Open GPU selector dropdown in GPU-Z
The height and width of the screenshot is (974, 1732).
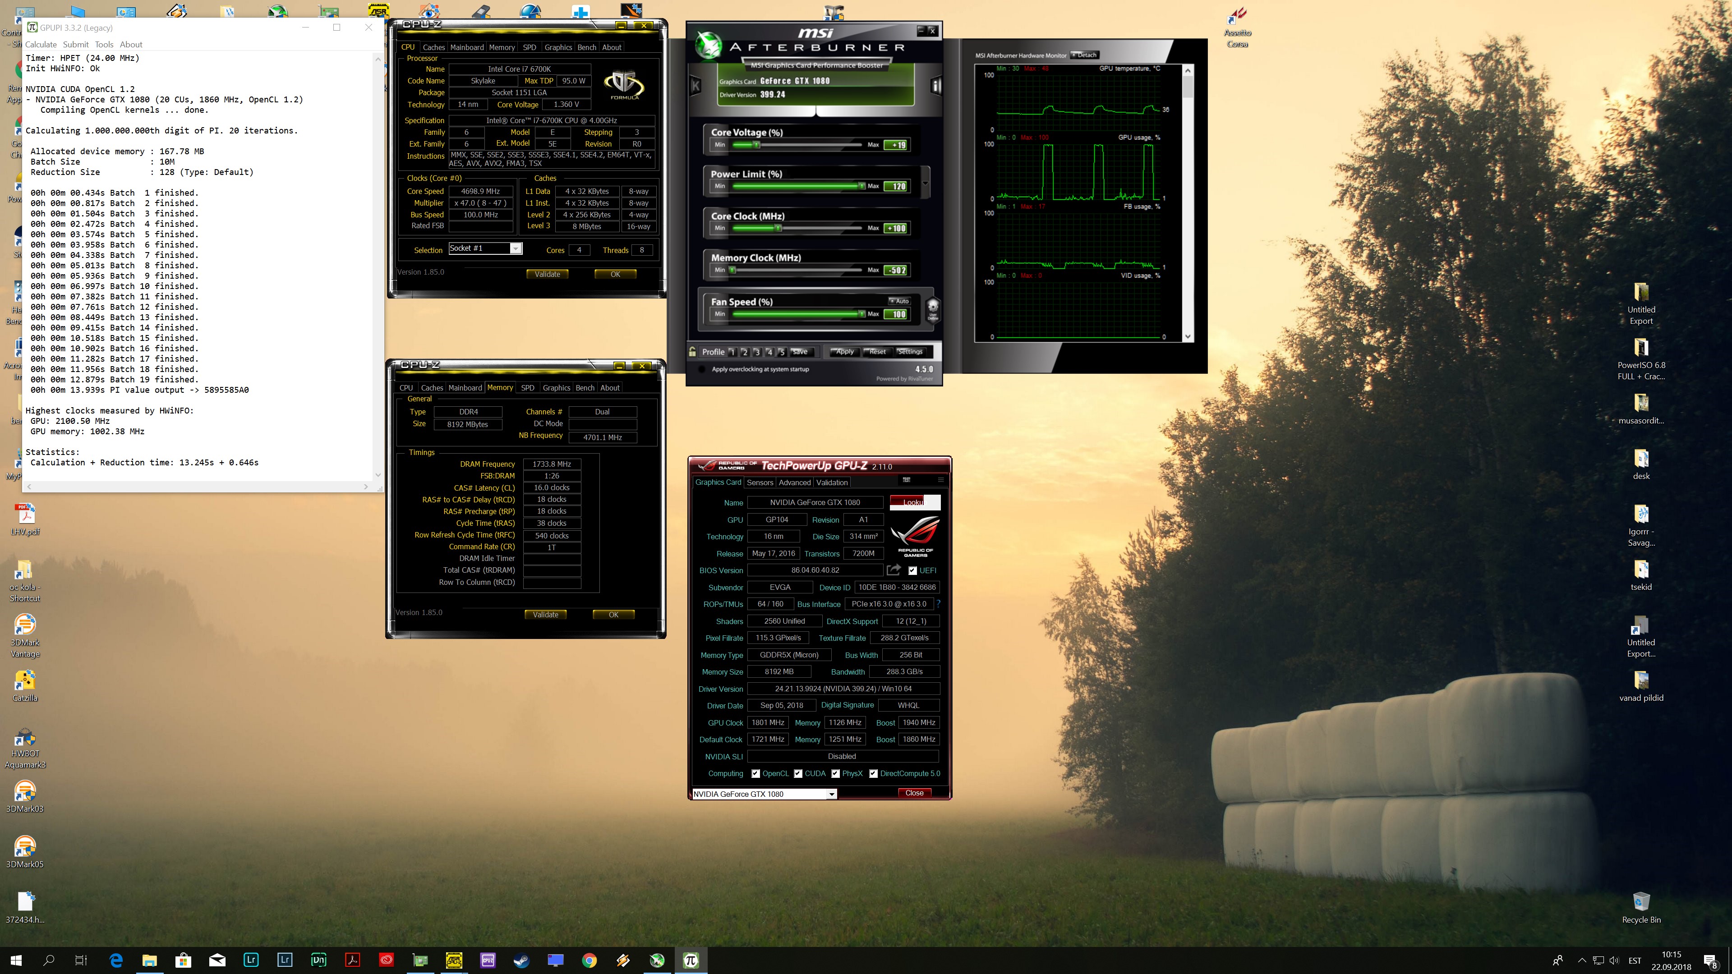pos(831,794)
